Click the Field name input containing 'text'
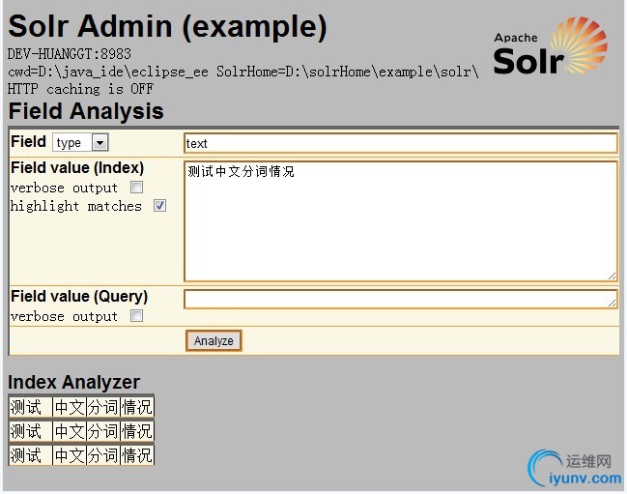Screen dimensions: 627x494 (x=401, y=143)
